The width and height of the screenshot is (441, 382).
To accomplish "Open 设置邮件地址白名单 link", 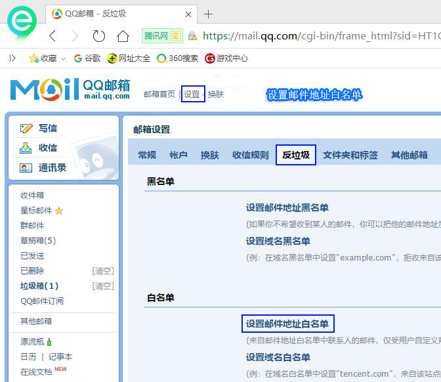I will (287, 324).
